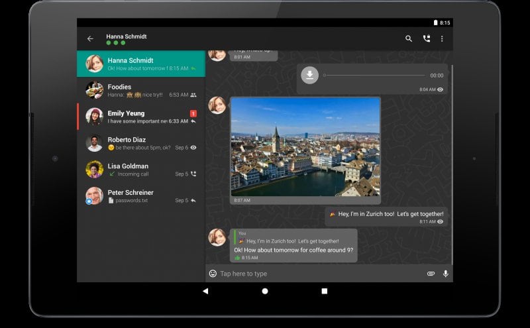
Task: Open Emily Yeung's conversation
Action: click(141, 117)
